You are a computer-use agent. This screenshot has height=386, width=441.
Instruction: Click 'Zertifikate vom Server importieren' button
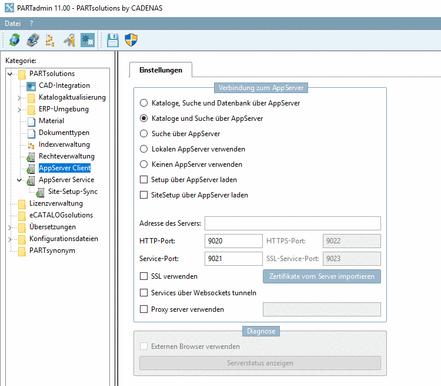[322, 276]
